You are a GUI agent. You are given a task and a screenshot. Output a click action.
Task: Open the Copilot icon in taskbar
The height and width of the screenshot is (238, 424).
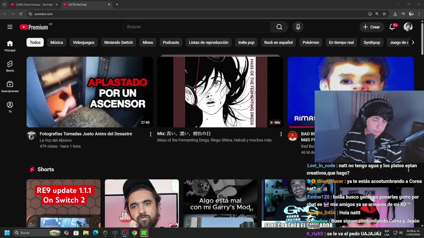66,233
